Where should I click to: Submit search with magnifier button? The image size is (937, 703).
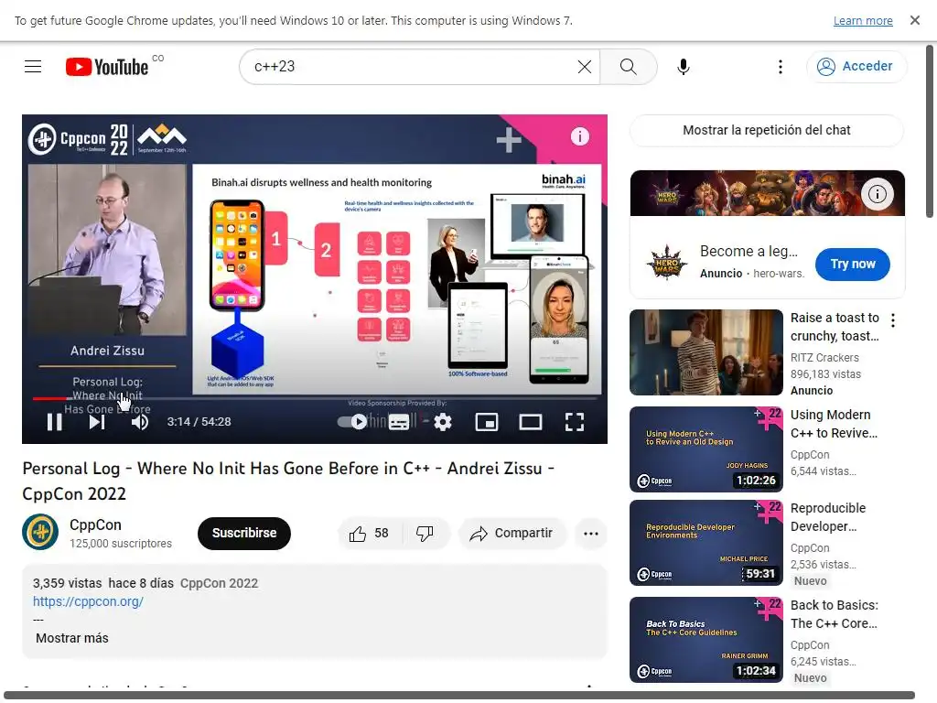[x=628, y=66]
